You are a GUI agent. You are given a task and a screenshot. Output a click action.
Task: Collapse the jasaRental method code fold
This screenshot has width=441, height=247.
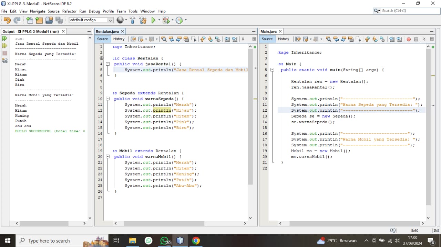[107, 64]
